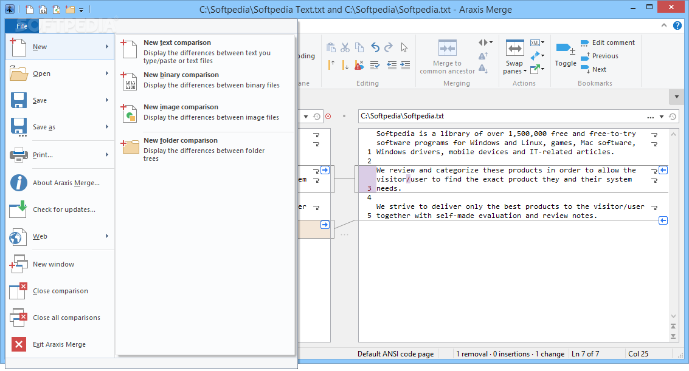Screen dimensions: 689x371
Task: Click the select pointer icon in Editing group
Action: tap(404, 47)
